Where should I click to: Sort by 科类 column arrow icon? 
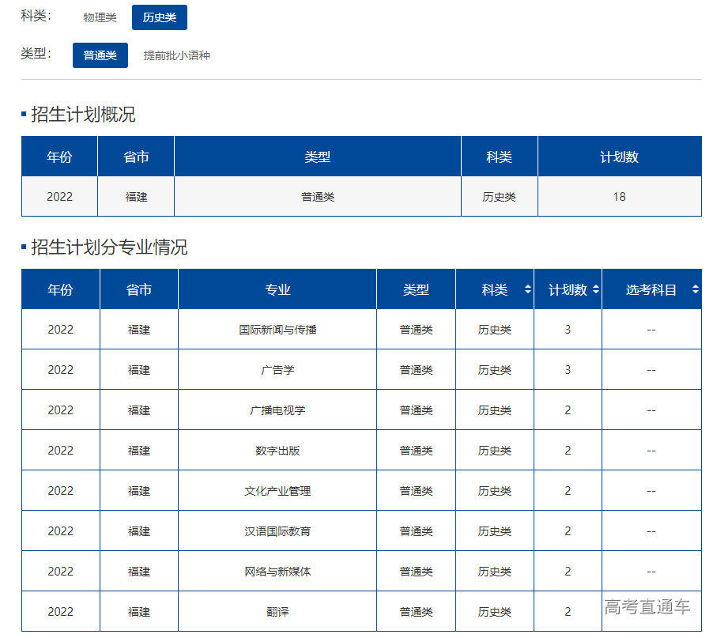[x=527, y=290]
